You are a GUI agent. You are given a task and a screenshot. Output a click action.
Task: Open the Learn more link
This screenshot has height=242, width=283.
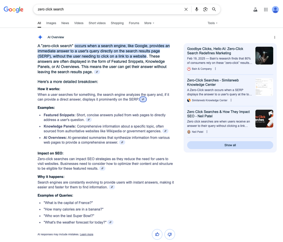87,235
